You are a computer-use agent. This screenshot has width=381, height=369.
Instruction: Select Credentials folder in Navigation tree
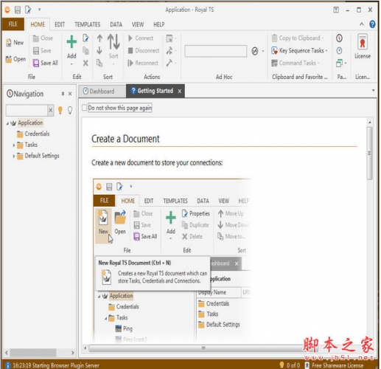click(x=37, y=134)
